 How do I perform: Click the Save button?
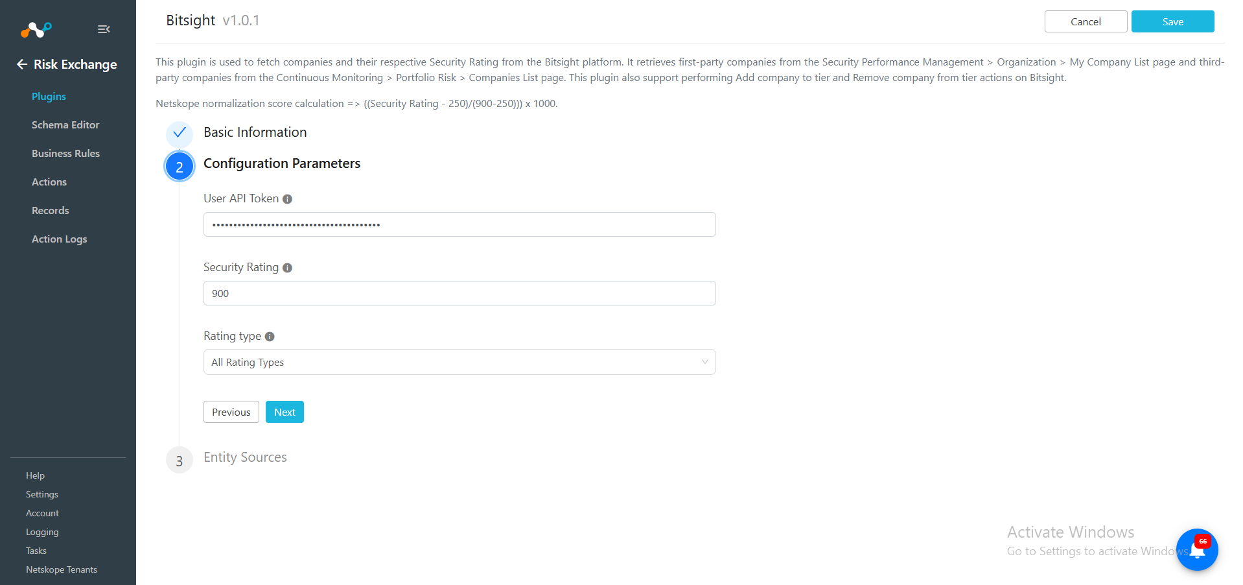(x=1172, y=21)
